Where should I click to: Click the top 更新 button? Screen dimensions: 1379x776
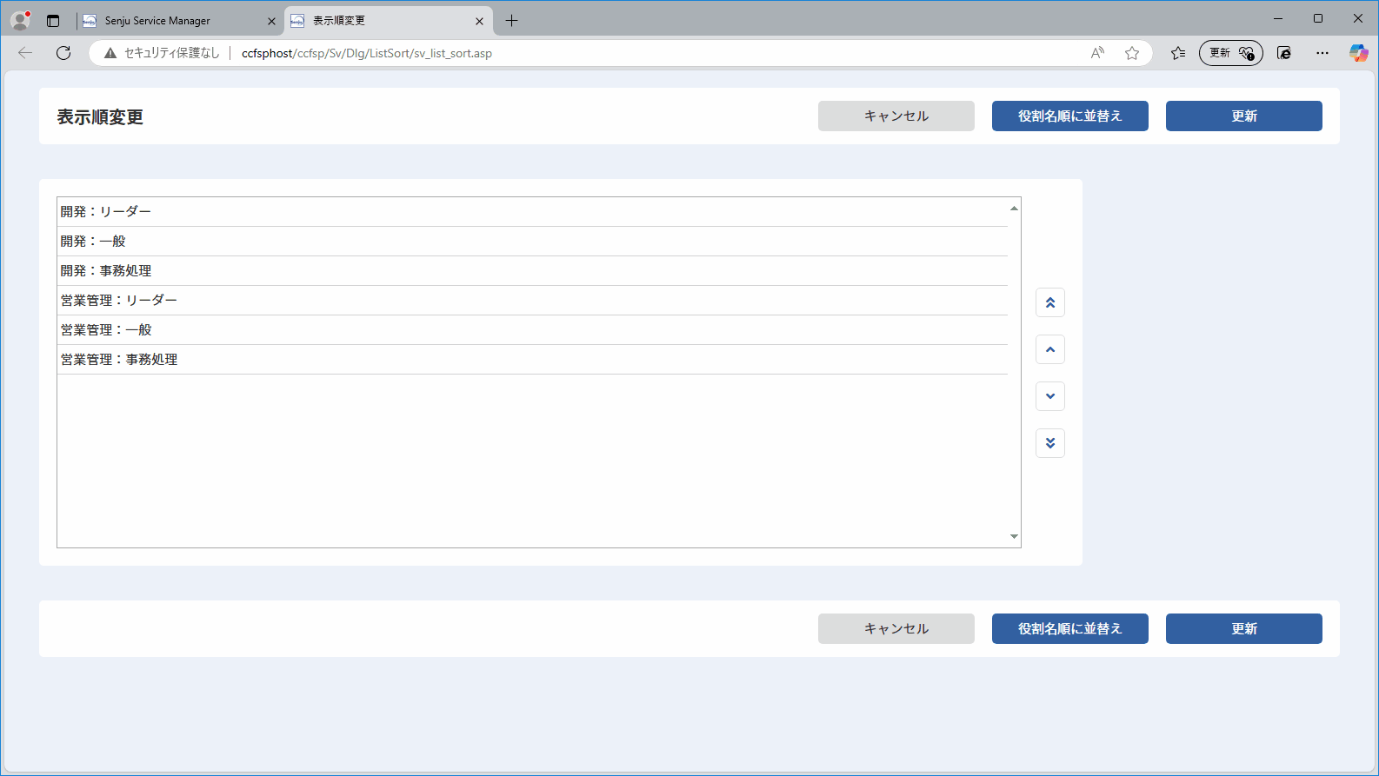click(x=1243, y=116)
